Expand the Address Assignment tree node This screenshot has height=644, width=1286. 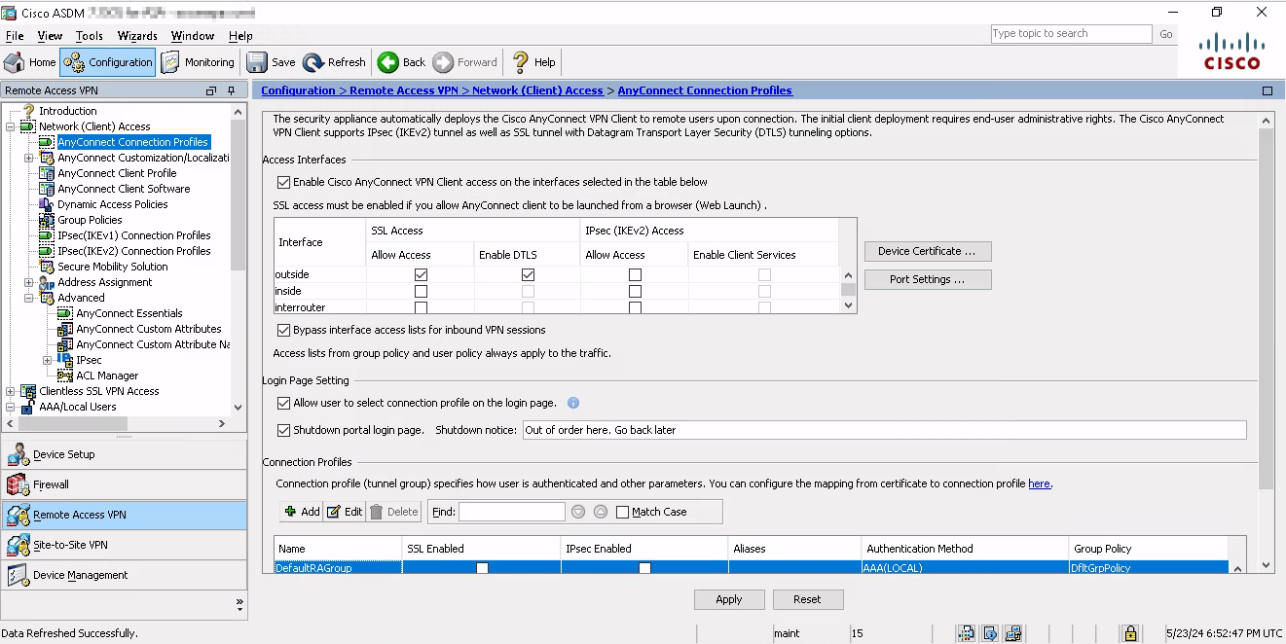click(x=29, y=282)
